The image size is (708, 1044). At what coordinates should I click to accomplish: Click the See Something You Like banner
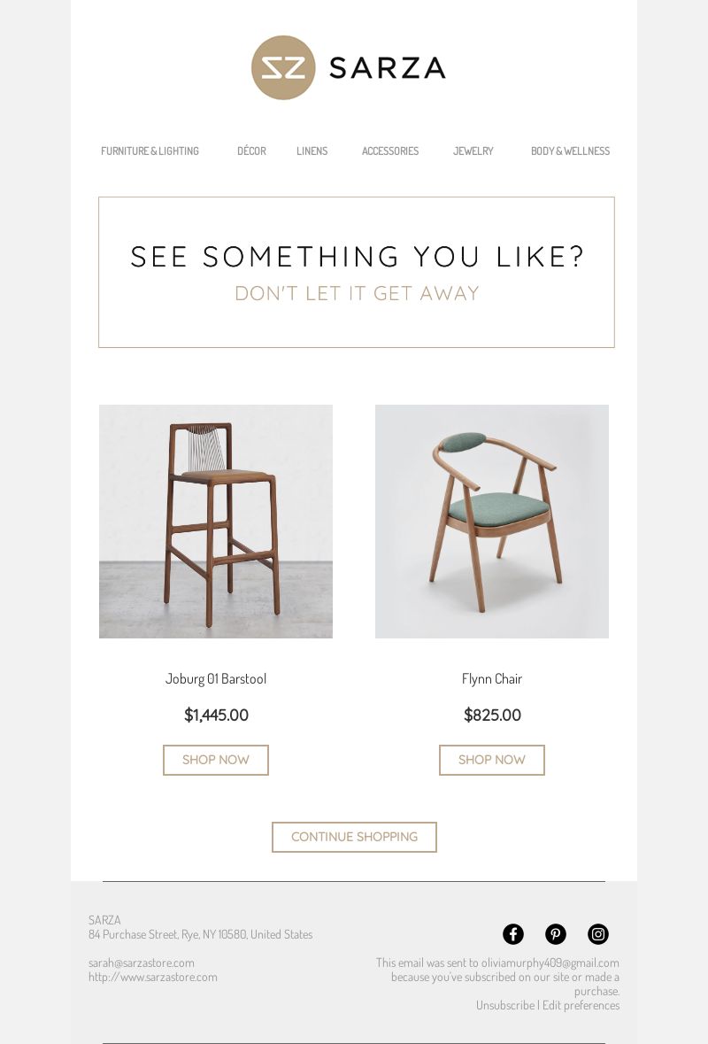357,273
